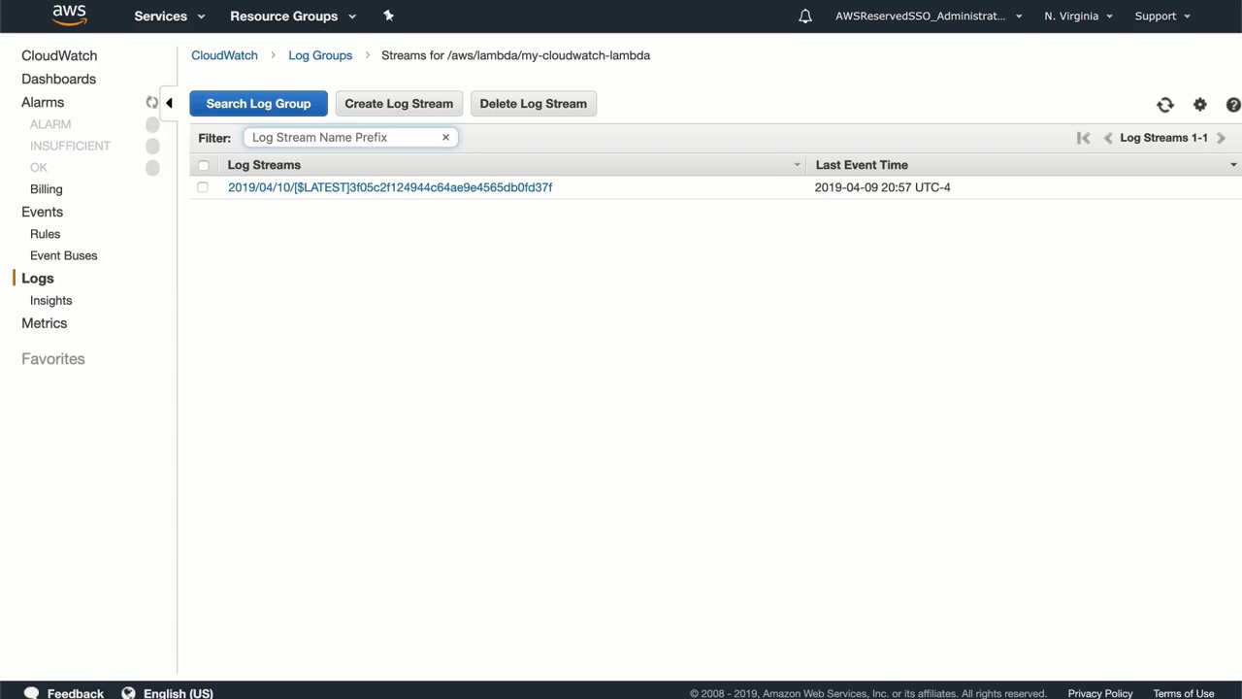Click Delete Log Stream
Viewport: 1242px width, 699px height.
click(x=533, y=104)
